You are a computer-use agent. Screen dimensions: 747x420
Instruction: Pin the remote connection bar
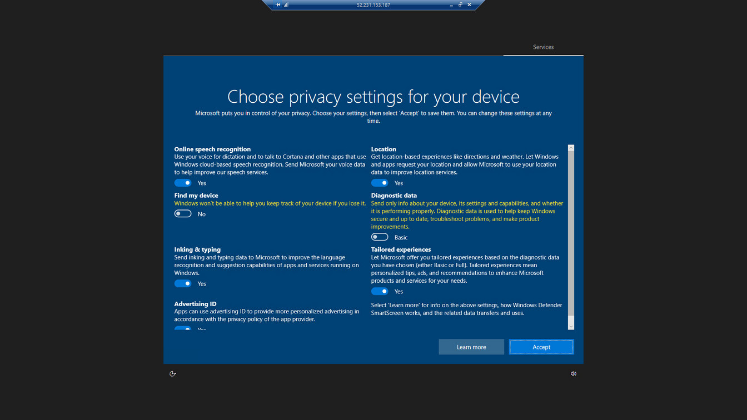click(278, 4)
